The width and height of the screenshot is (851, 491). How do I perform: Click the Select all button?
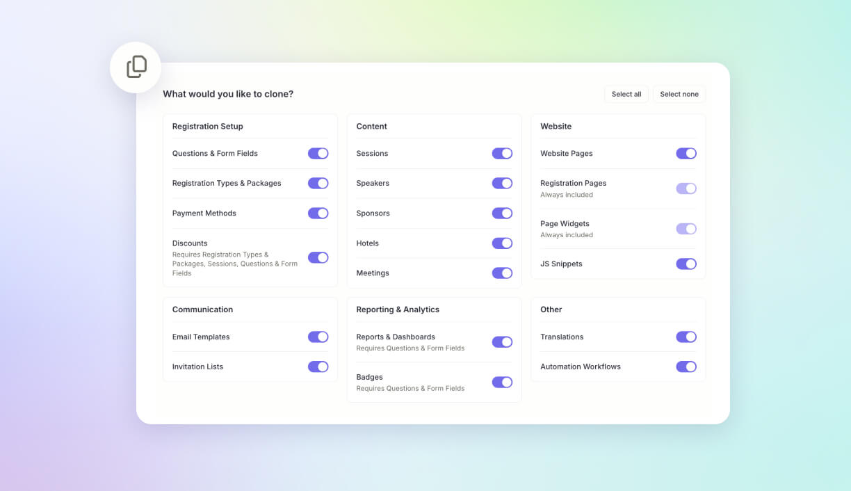pyautogui.click(x=626, y=94)
